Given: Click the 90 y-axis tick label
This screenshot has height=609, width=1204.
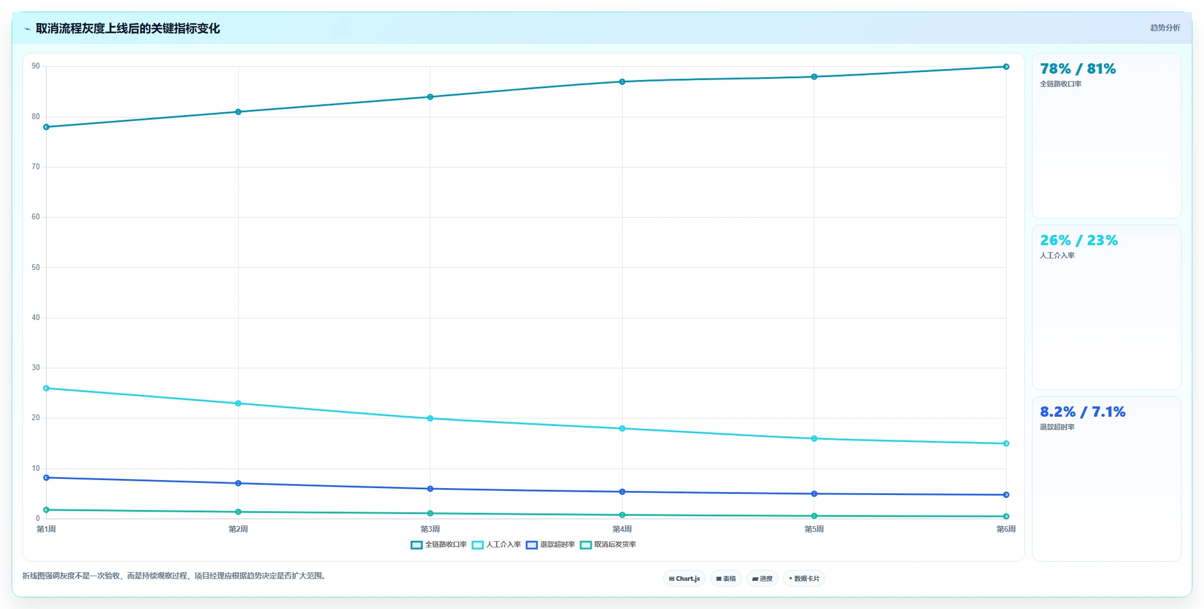Looking at the screenshot, I should click(x=36, y=66).
